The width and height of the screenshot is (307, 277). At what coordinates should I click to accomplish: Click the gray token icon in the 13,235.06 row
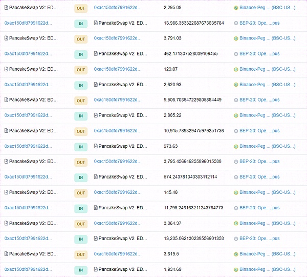pyautogui.click(x=236, y=239)
